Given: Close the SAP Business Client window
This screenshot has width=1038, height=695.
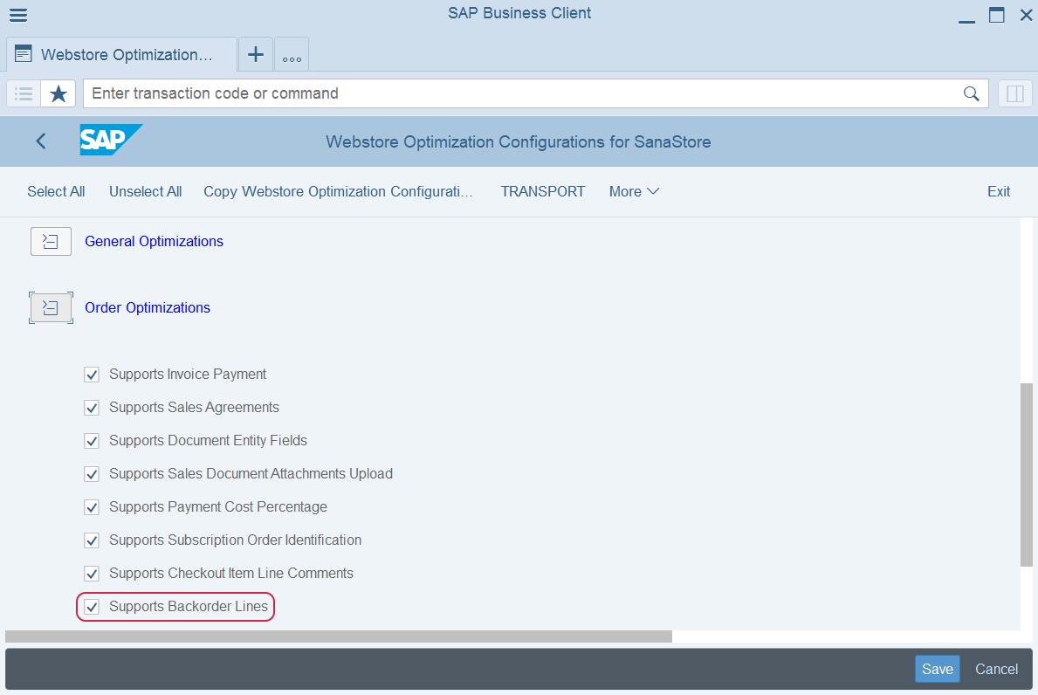Looking at the screenshot, I should [x=1026, y=15].
